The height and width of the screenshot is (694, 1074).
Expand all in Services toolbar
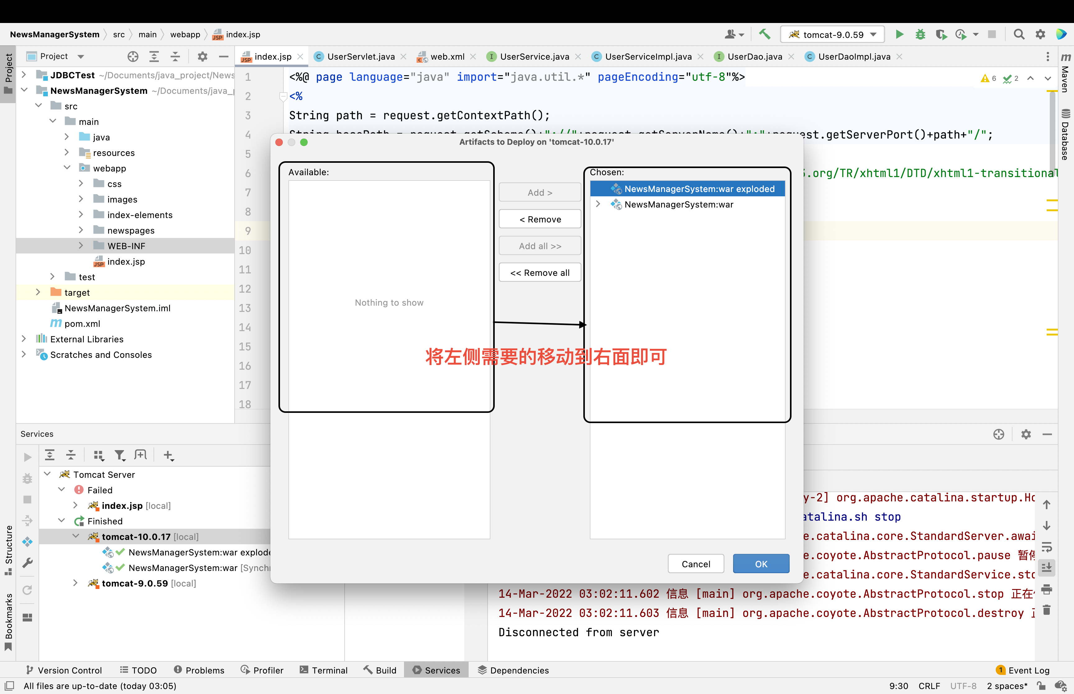click(50, 455)
